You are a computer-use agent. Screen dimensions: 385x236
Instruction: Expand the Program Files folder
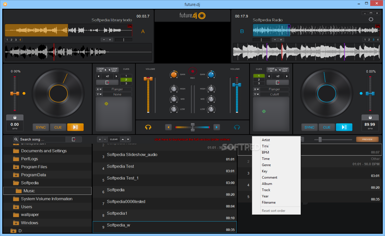point(16,167)
